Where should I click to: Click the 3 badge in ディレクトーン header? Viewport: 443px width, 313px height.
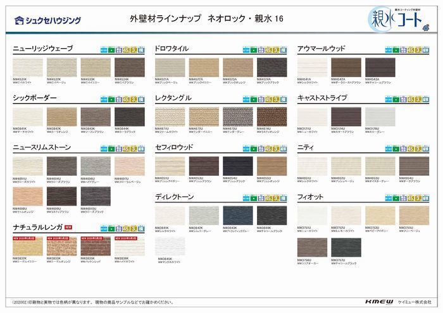point(276,198)
